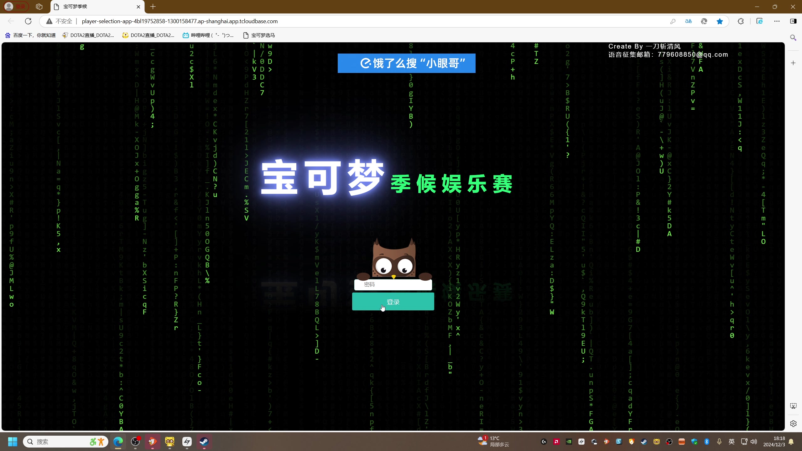Click the browser back arrow
This screenshot has height=451, width=802.
tap(11, 21)
